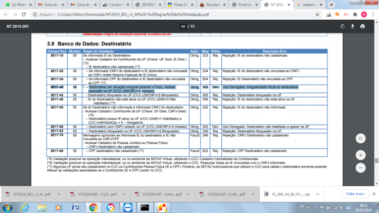Bookmark this page with the star icon
This screenshot has width=379, height=213.
(317, 15)
